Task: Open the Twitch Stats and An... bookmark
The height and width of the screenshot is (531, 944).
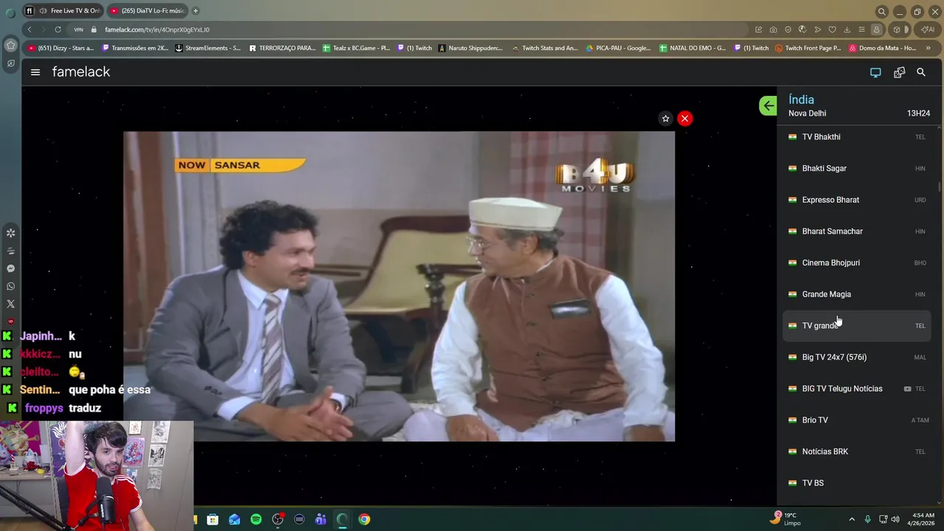Action: point(545,48)
